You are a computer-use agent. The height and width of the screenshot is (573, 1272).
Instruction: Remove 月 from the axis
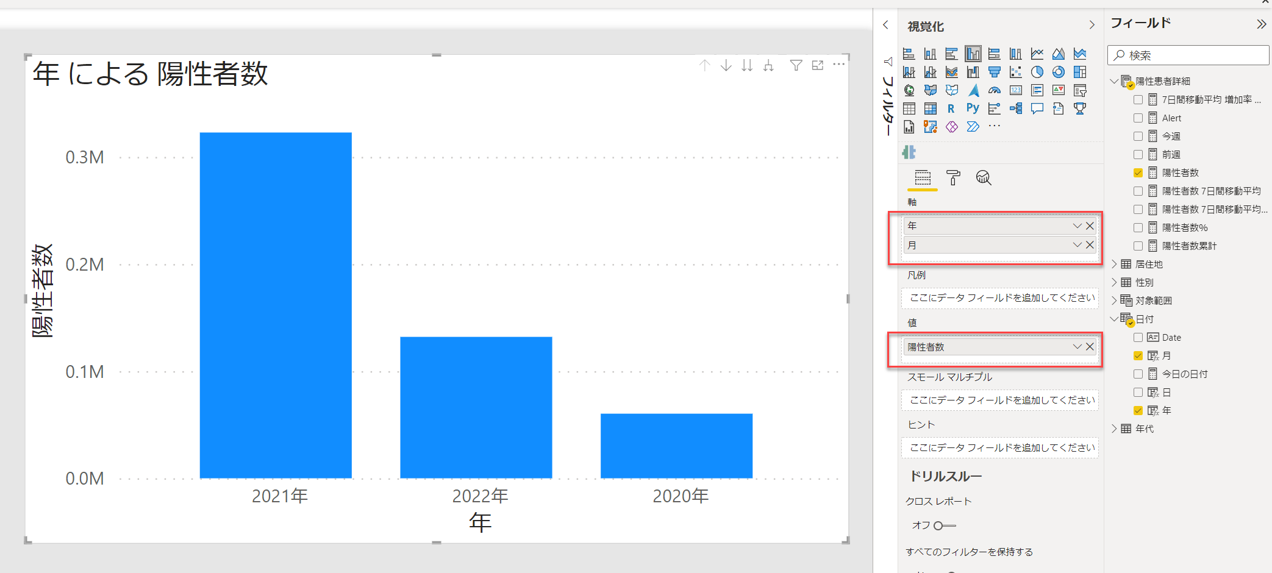pyautogui.click(x=1090, y=245)
